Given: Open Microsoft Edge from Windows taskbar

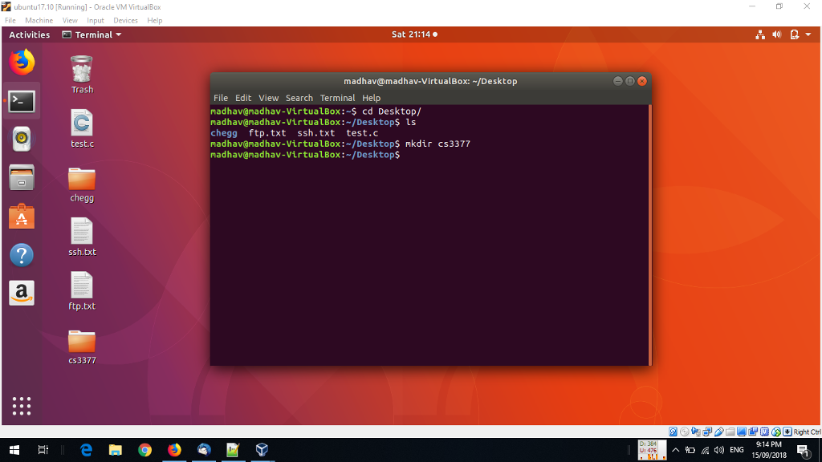Looking at the screenshot, I should (86, 450).
